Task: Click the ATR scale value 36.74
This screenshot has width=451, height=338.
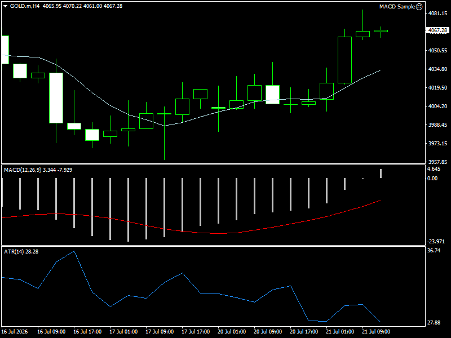Action: pos(434,251)
